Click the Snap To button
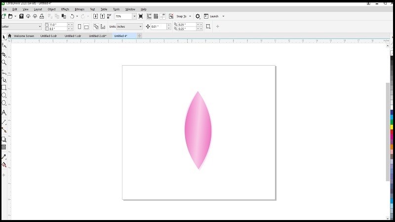395x222 pixels. (182, 16)
